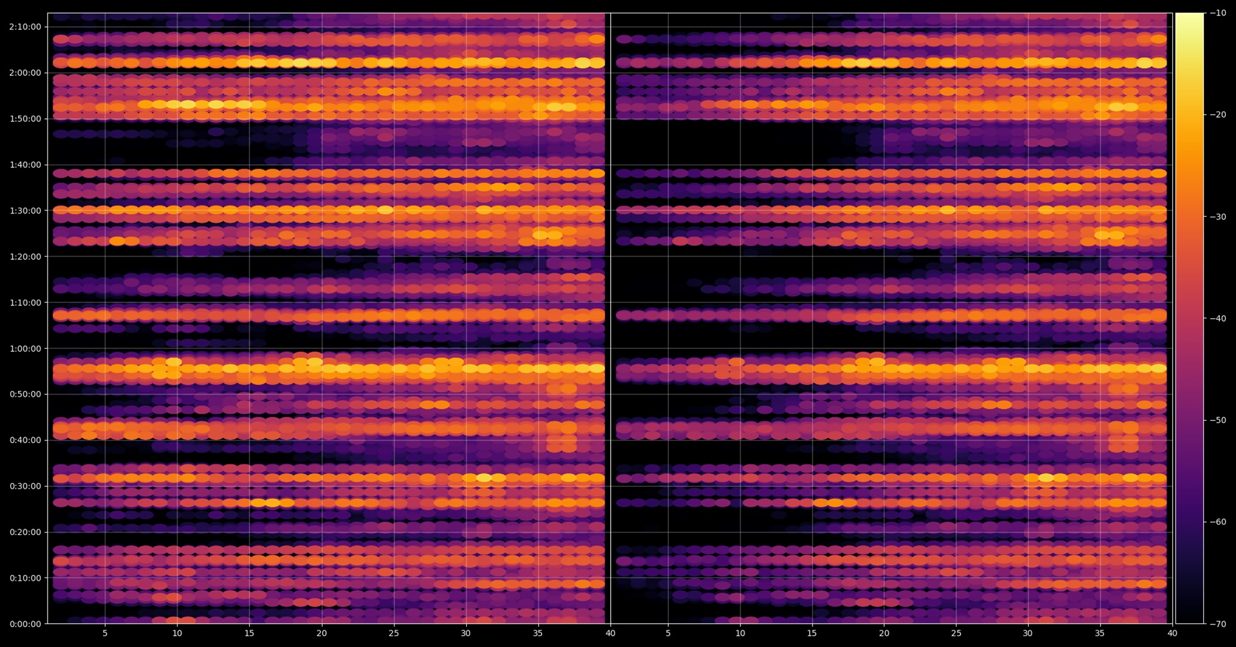The height and width of the screenshot is (647, 1236).
Task: Click the 0:30:00 time axis label
Action: point(25,486)
